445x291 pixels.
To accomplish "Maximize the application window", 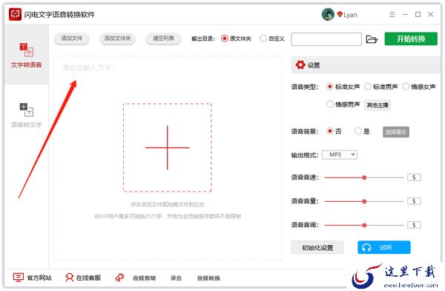I will tap(418, 14).
